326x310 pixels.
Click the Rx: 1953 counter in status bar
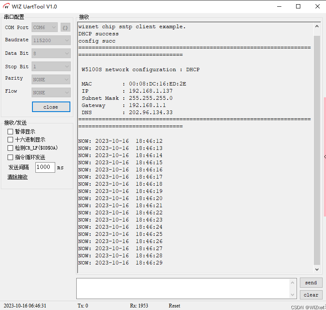pos(139,306)
